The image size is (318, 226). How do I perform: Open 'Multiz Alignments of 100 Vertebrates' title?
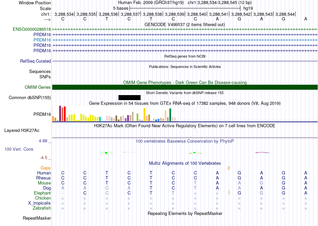click(x=185, y=163)
